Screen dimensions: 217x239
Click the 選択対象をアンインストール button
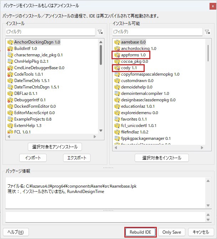pos(55,147)
